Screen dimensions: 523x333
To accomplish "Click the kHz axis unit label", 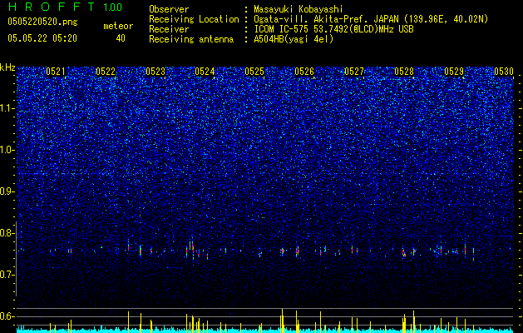I will (x=7, y=67).
